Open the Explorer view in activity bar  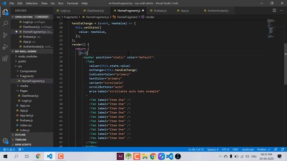tap(5, 12)
